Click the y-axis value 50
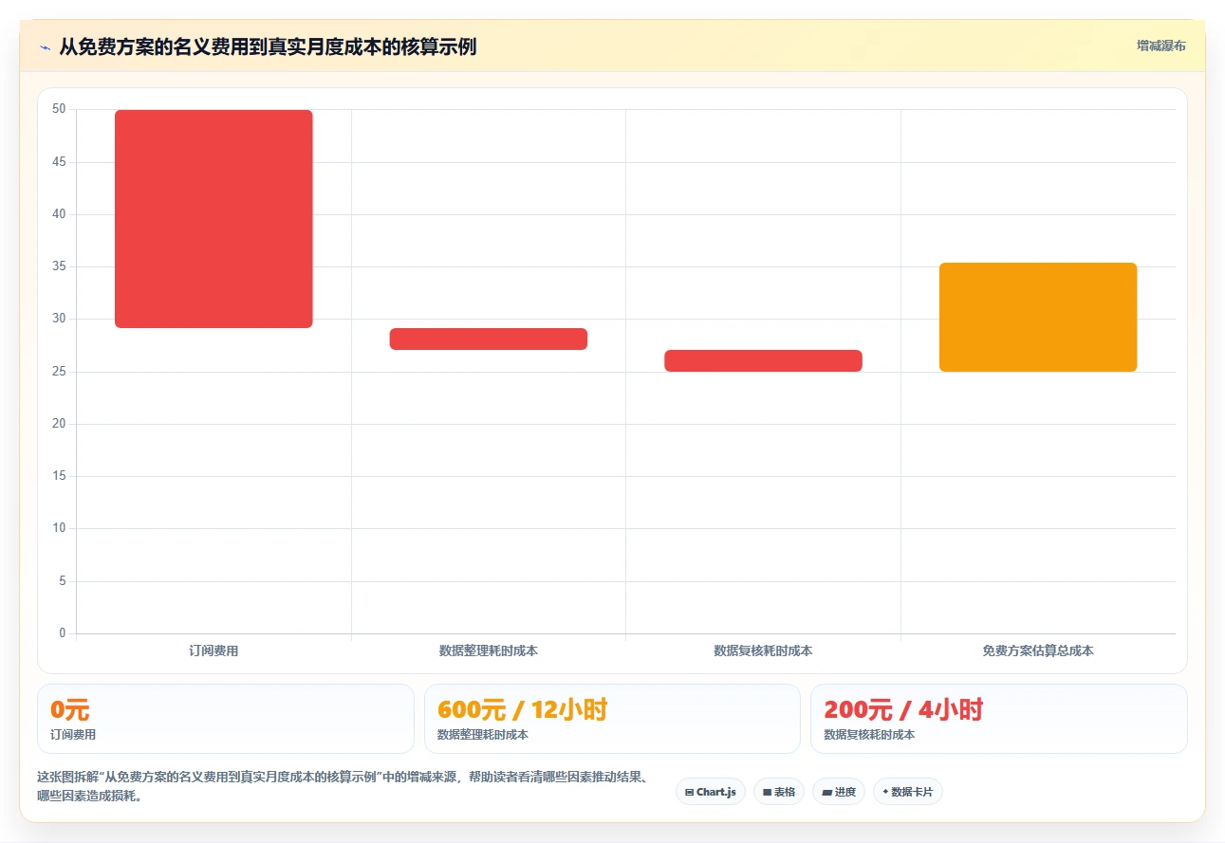The width and height of the screenshot is (1225, 843). 59,109
